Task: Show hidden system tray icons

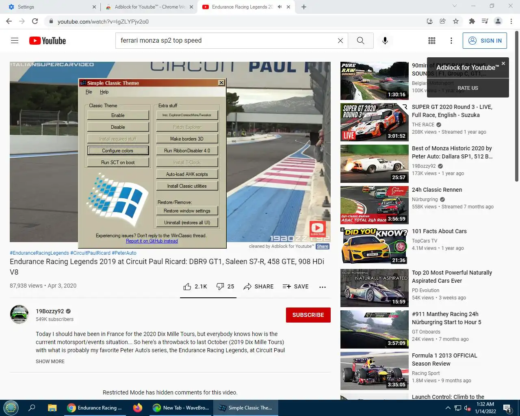Action: click(448, 408)
